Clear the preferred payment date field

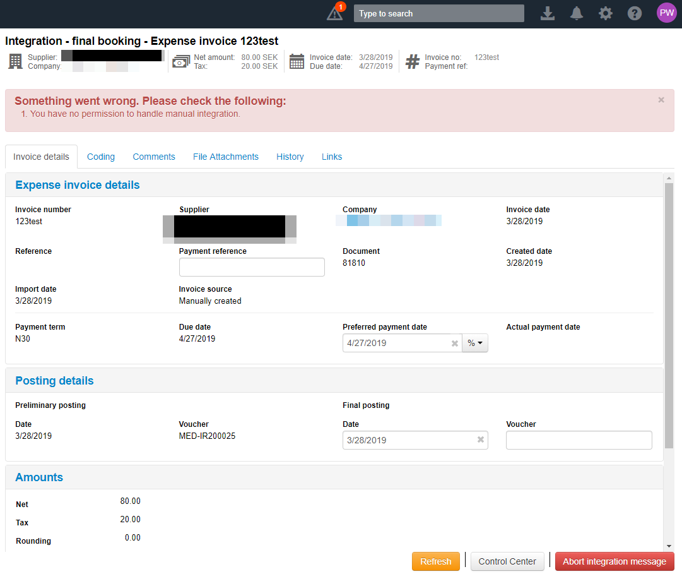click(454, 344)
